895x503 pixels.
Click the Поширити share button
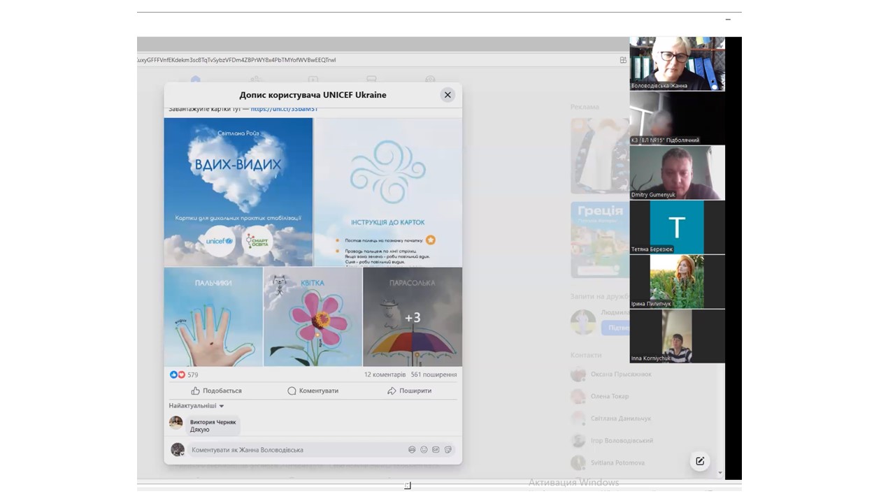[x=409, y=391]
